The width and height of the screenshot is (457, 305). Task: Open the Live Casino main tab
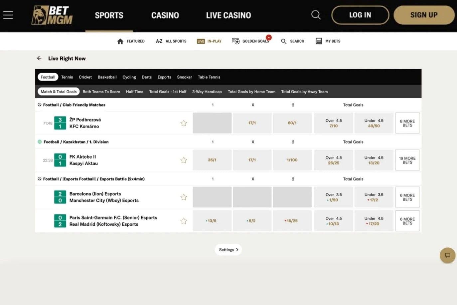228,15
